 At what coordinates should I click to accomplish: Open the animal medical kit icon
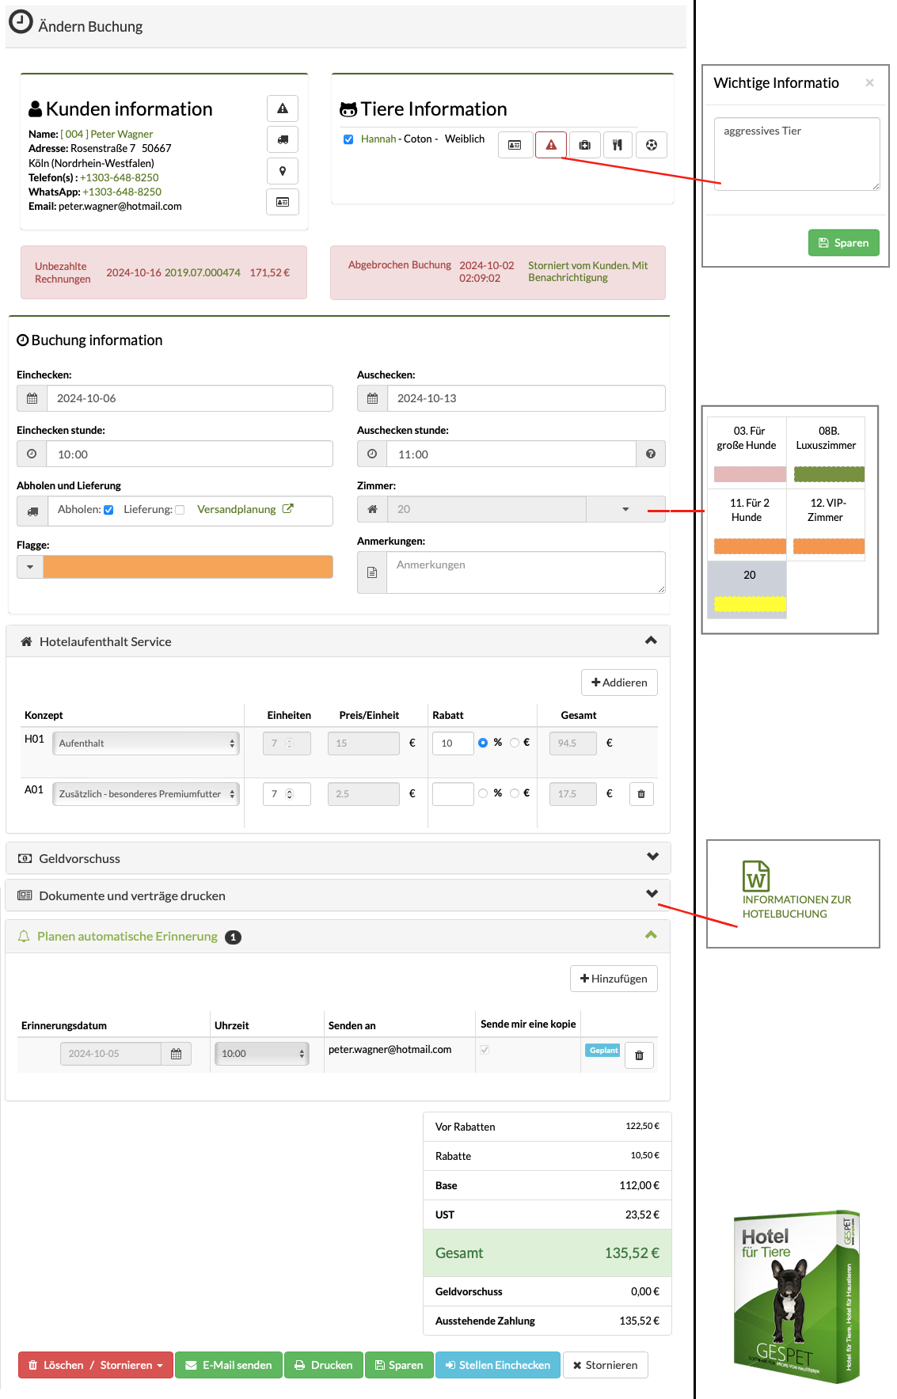click(x=584, y=145)
